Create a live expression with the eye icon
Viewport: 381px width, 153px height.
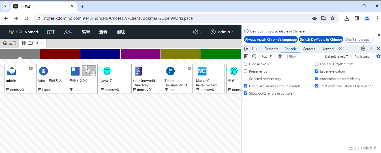coord(280,56)
